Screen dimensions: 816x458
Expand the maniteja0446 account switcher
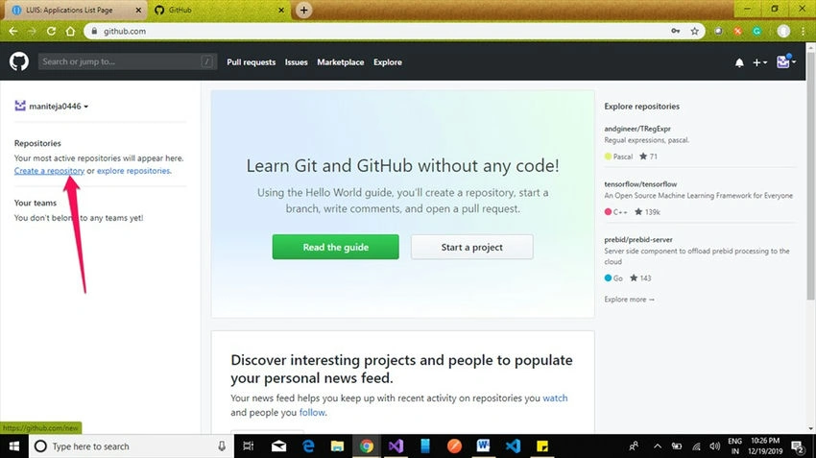click(x=52, y=107)
